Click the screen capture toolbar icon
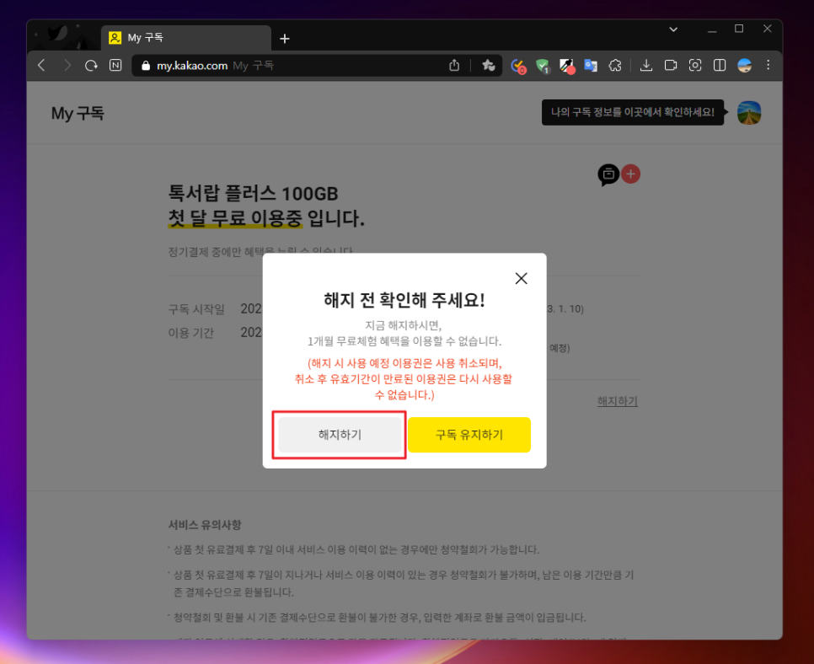The width and height of the screenshot is (814, 664). 695,66
